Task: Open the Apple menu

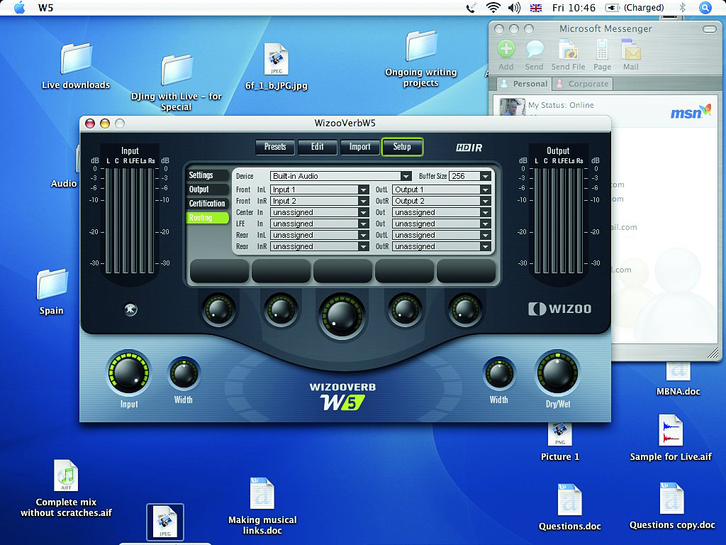Action: click(19, 8)
